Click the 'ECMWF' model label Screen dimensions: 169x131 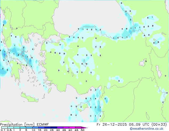(x=43, y=125)
